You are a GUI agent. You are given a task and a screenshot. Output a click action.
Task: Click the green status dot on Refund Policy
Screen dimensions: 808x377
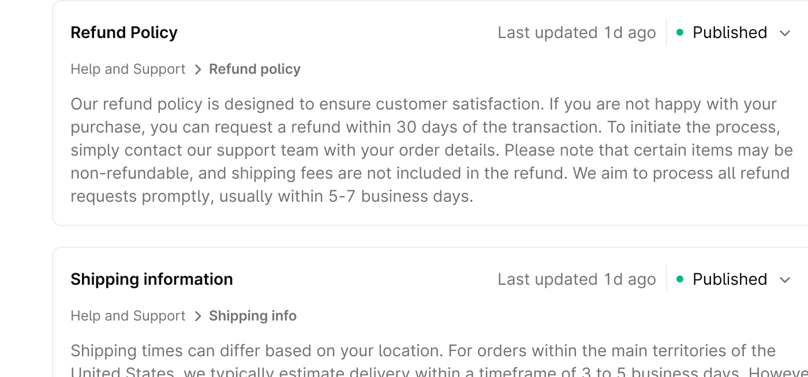click(x=680, y=33)
